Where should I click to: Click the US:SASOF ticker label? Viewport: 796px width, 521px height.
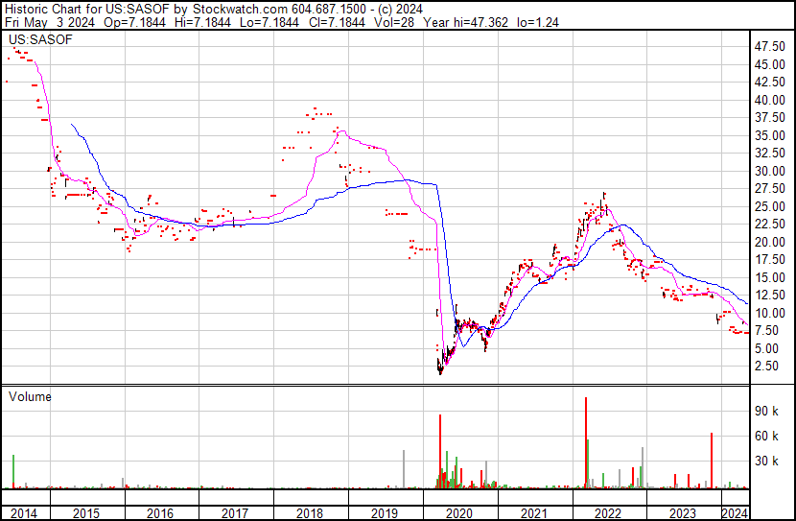point(40,39)
